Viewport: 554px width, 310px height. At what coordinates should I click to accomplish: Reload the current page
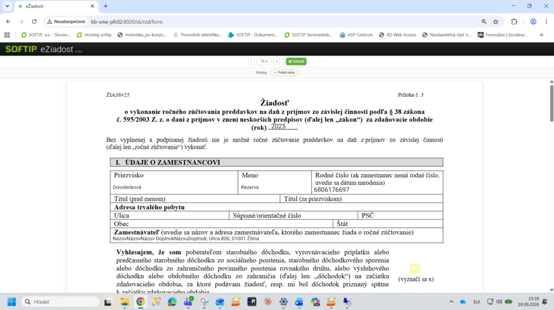(x=34, y=22)
